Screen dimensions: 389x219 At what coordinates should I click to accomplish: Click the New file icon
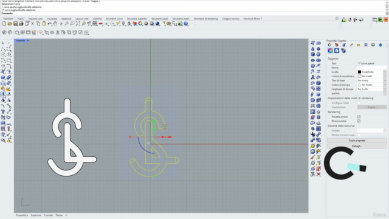(4, 24)
